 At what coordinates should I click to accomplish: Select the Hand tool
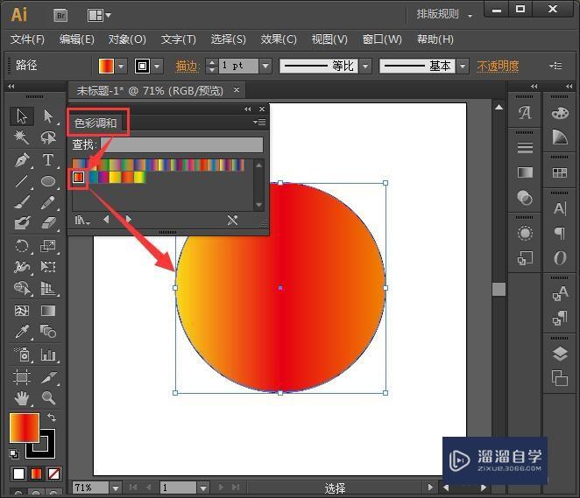pos(22,398)
